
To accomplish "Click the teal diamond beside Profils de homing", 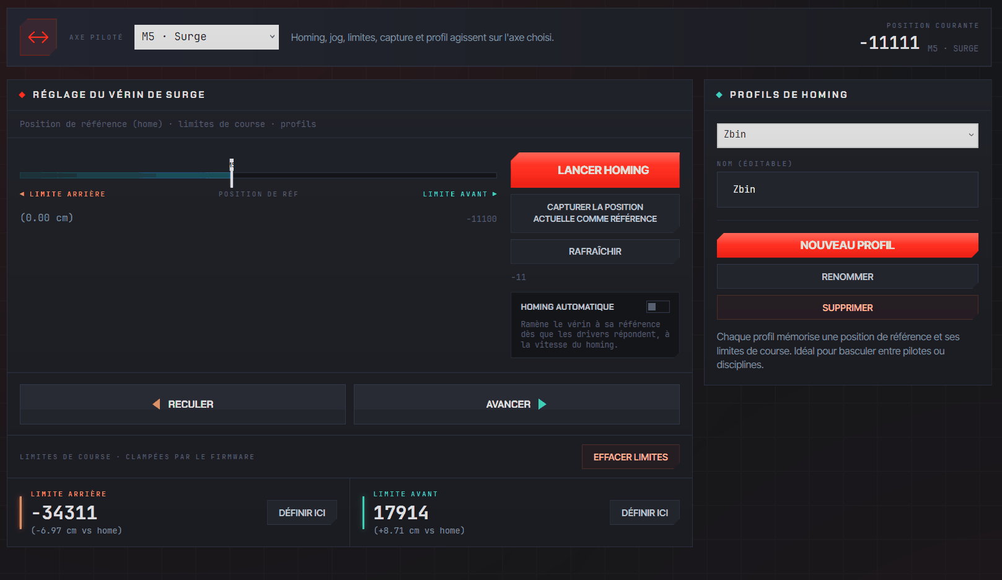I will coord(719,95).
